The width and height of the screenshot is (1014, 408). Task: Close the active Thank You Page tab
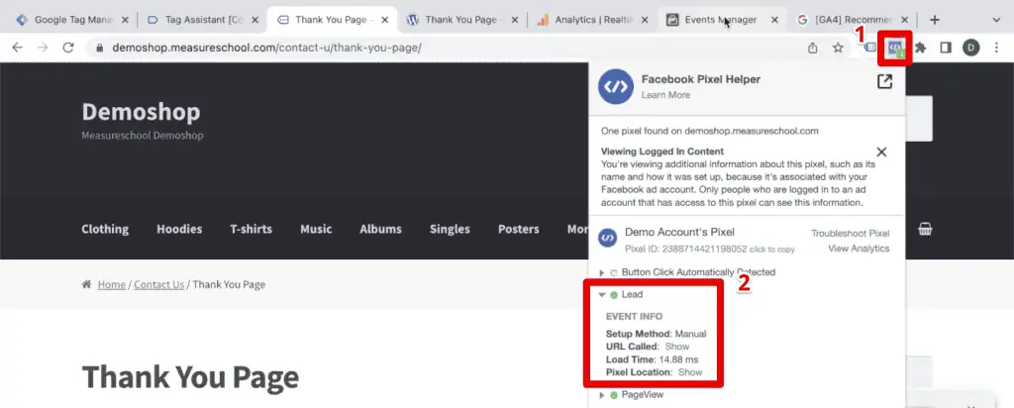point(385,20)
